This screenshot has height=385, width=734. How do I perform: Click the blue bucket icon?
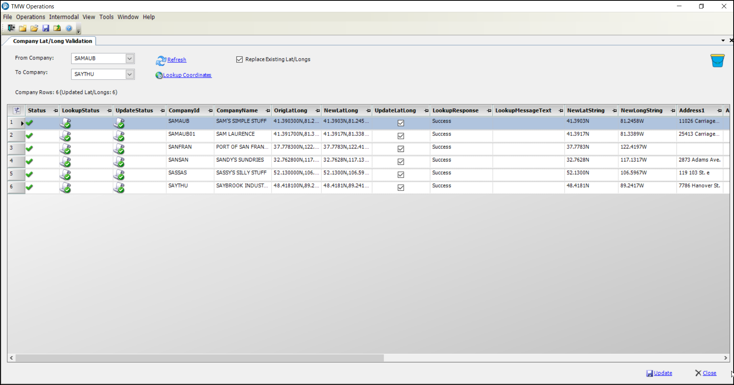pyautogui.click(x=717, y=60)
